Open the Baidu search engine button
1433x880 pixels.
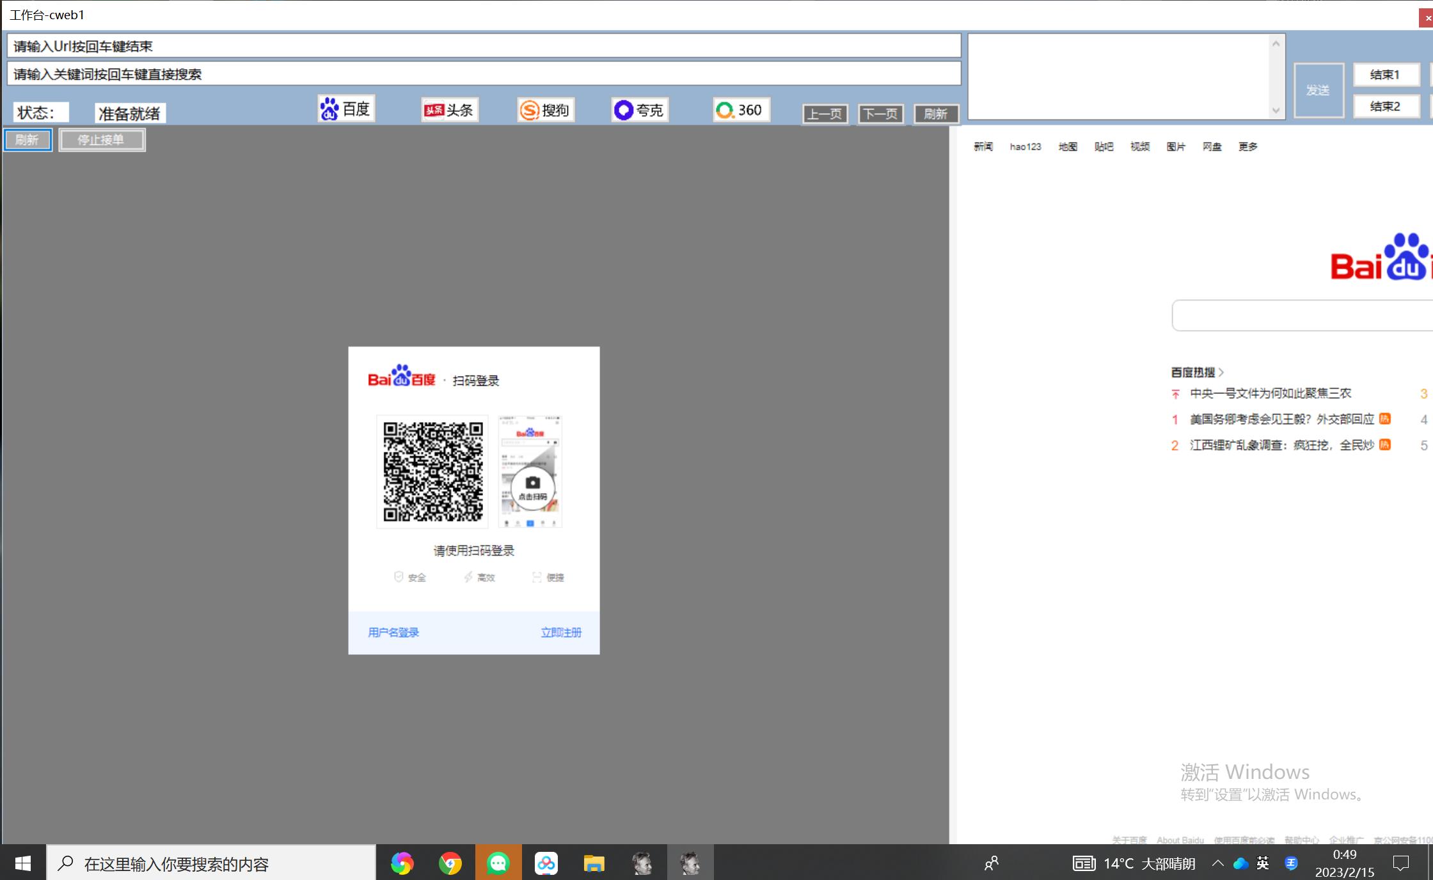[x=346, y=109]
